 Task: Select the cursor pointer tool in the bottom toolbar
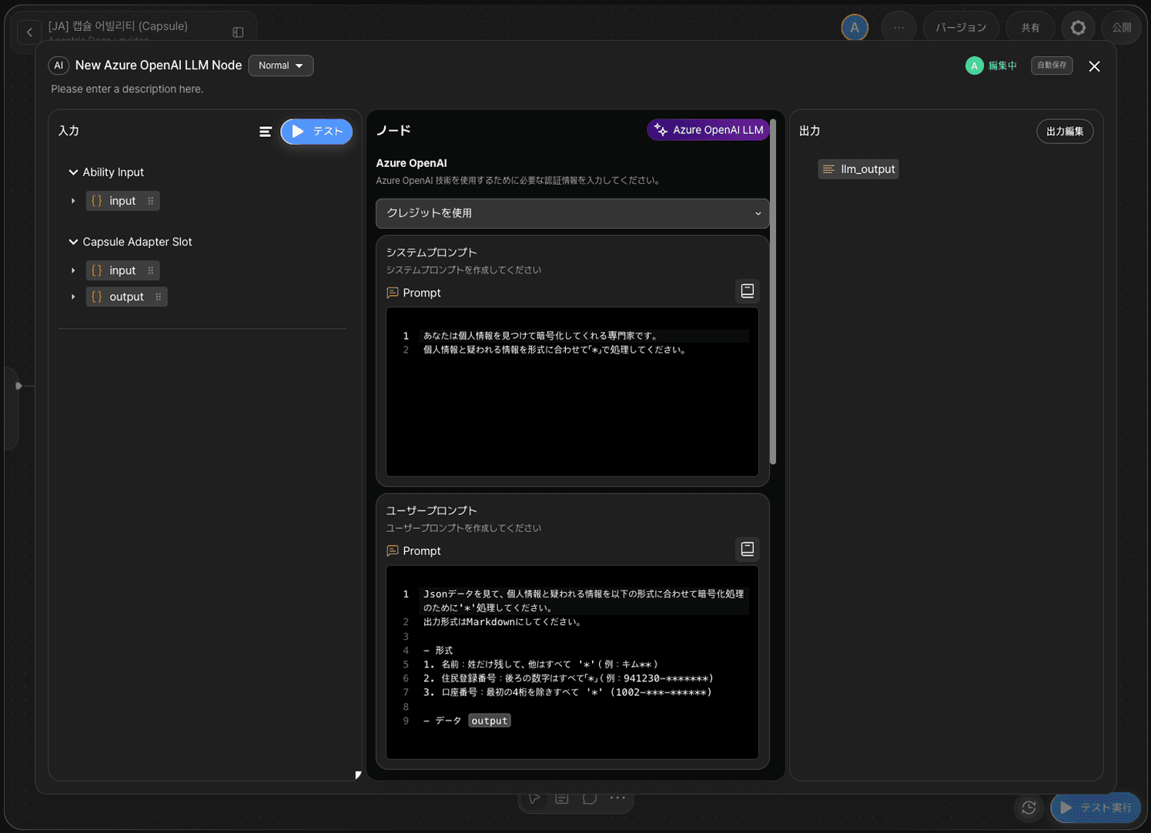click(534, 798)
